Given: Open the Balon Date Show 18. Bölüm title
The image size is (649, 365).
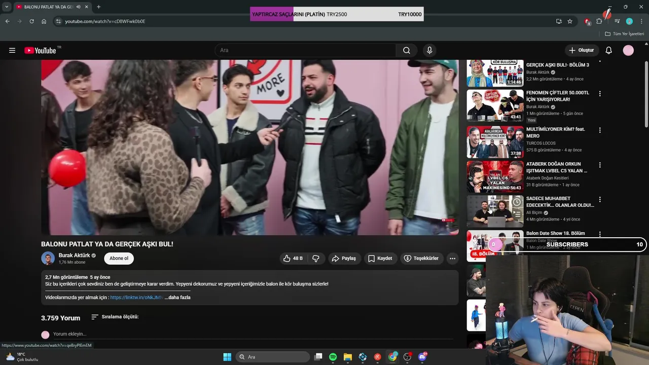Looking at the screenshot, I should pyautogui.click(x=555, y=233).
